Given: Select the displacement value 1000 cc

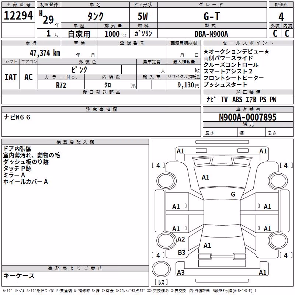Looking at the screenshot, I should [x=116, y=34].
